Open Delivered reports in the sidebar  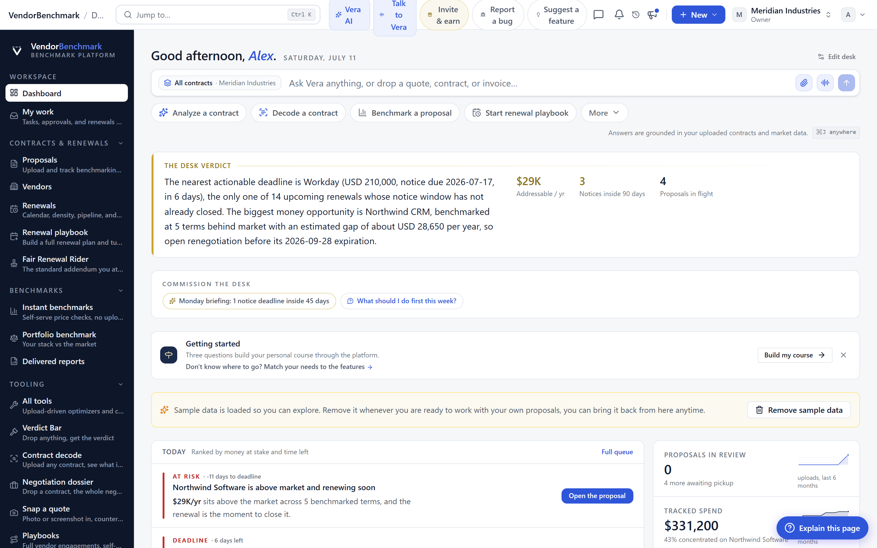[67, 361]
